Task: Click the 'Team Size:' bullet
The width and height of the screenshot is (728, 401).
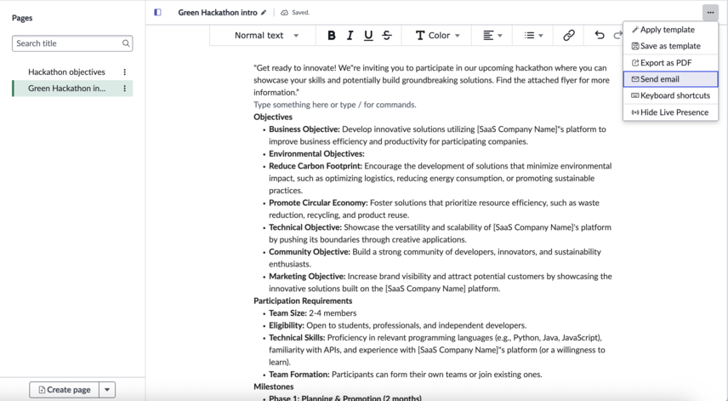Action: [x=287, y=313]
